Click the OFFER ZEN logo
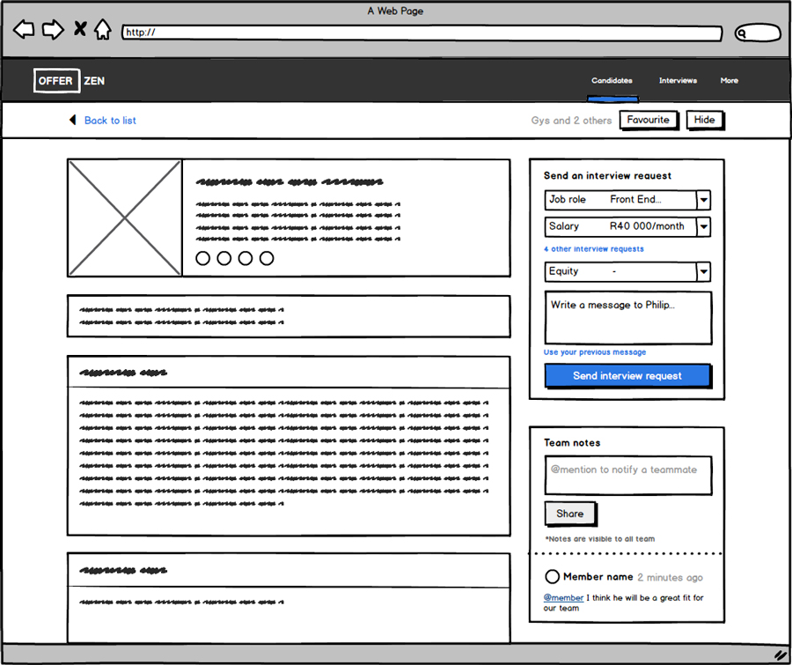Screen dimensions: 792x665 [x=70, y=81]
